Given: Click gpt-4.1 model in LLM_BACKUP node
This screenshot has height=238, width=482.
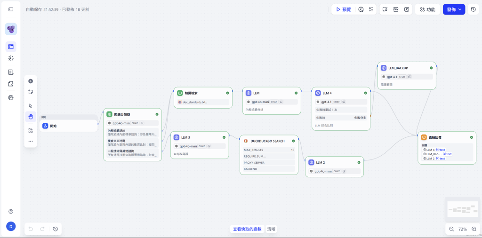Looking at the screenshot, I should [x=407, y=77].
